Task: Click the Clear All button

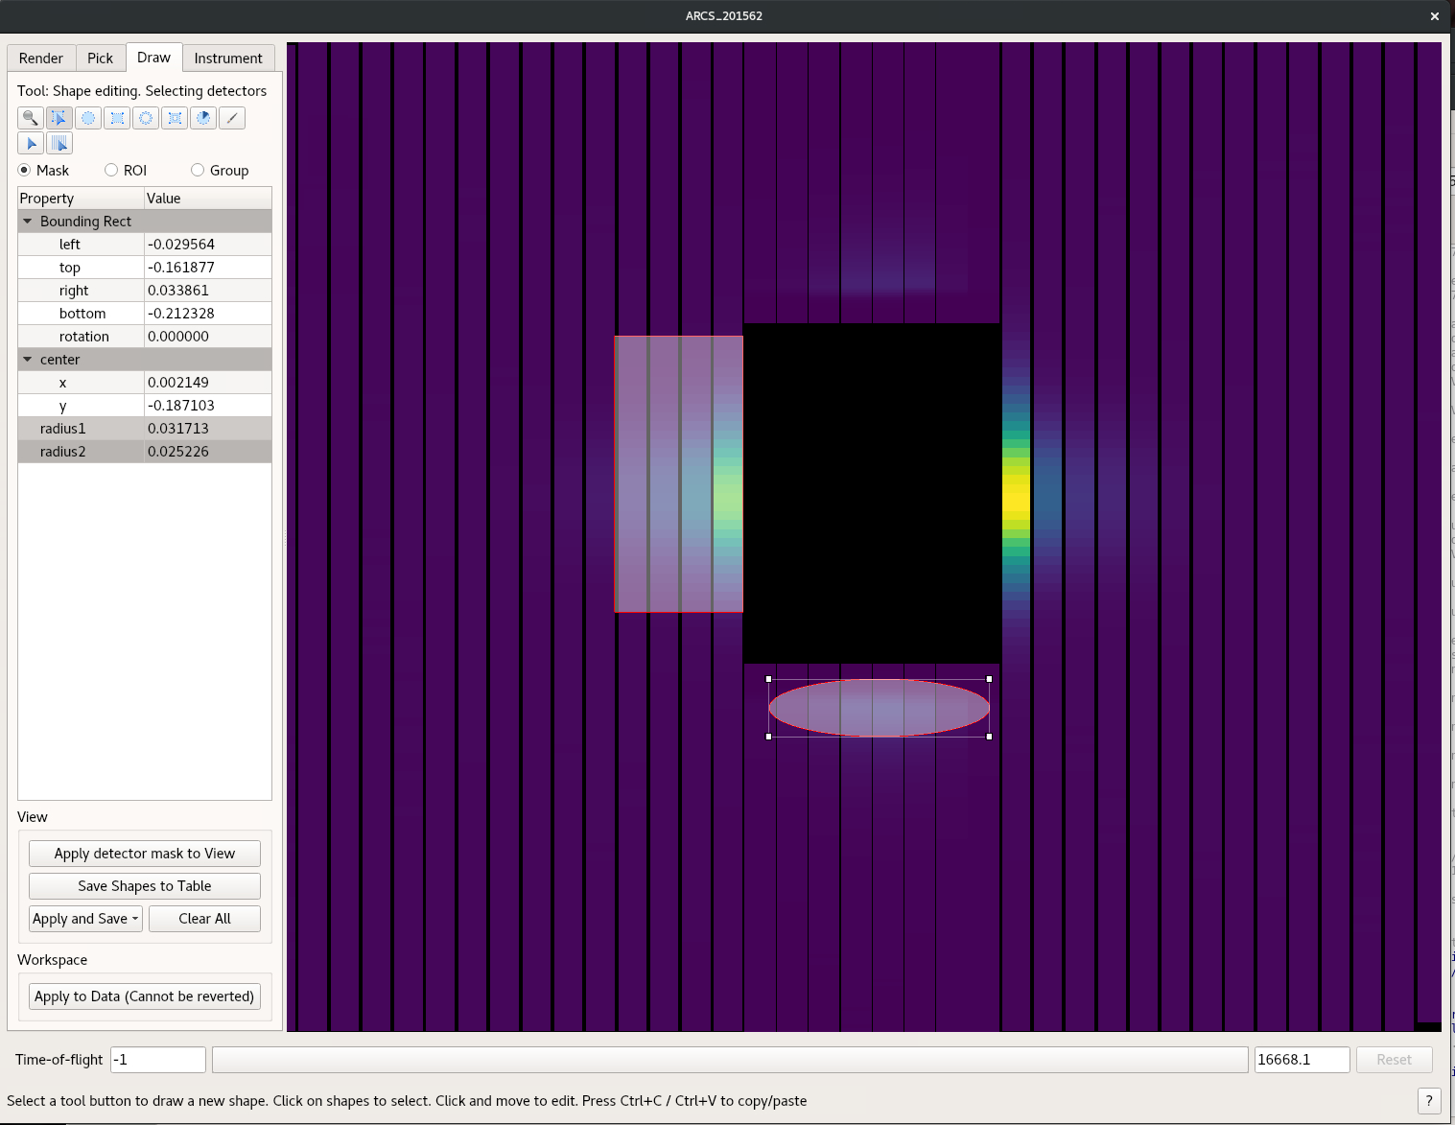Action: click(204, 919)
